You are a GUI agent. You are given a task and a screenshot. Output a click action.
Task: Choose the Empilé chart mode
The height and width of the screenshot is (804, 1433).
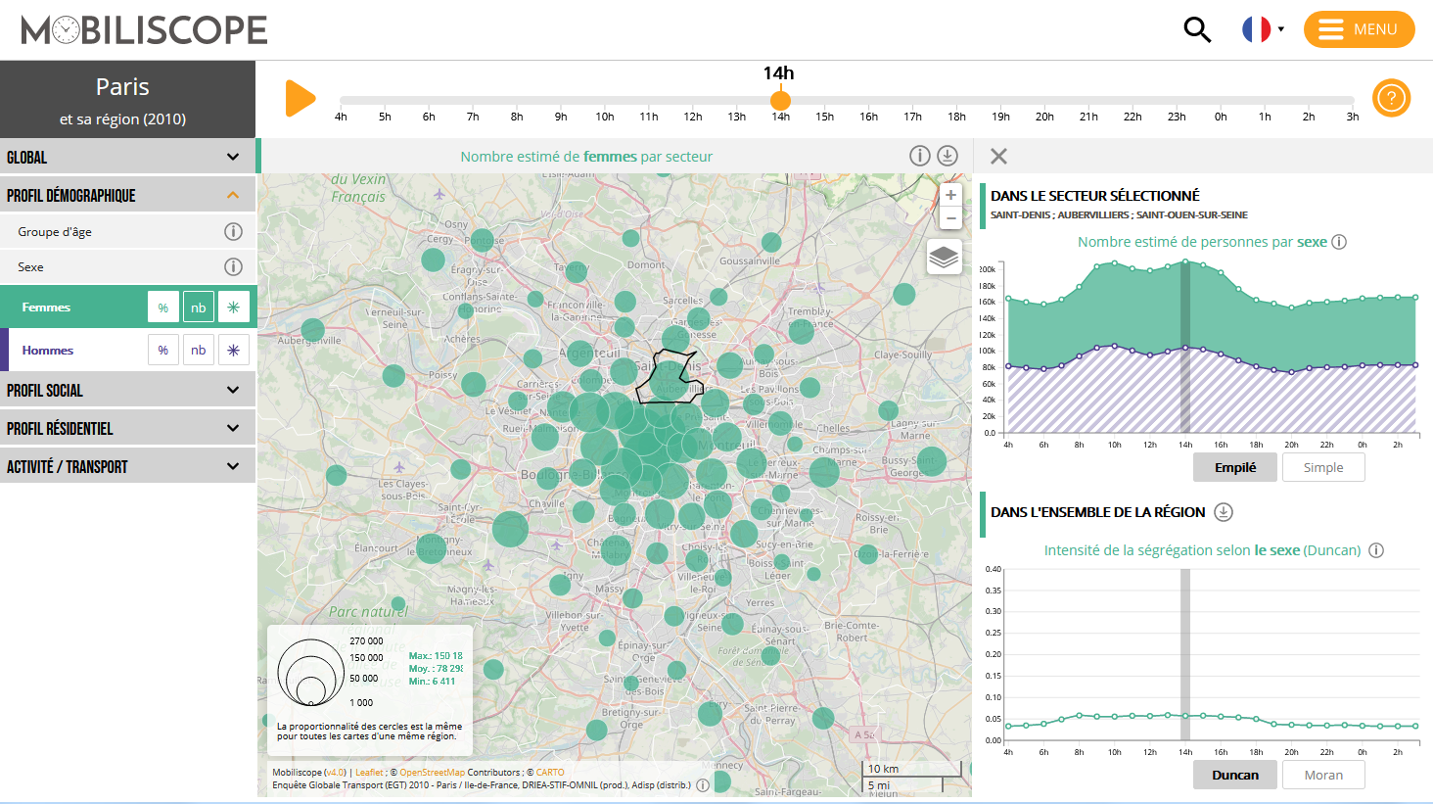1235,467
